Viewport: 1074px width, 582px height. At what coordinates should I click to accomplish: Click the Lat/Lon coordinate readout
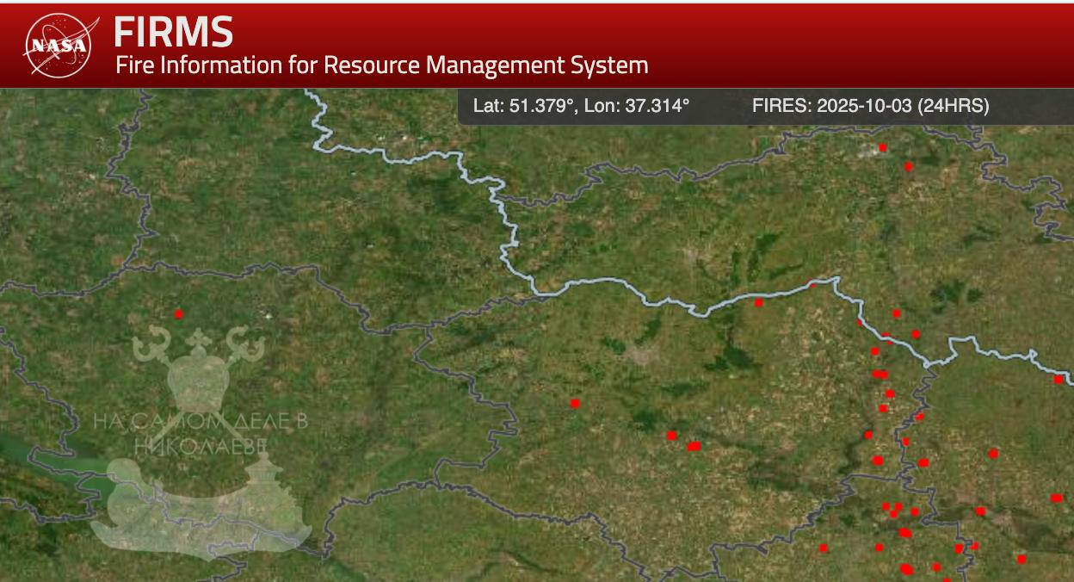(x=581, y=106)
